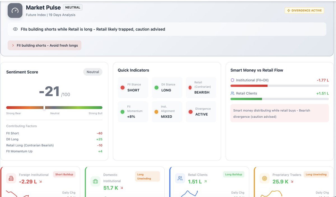Click the FII Stance SHORT tile

coord(133,87)
